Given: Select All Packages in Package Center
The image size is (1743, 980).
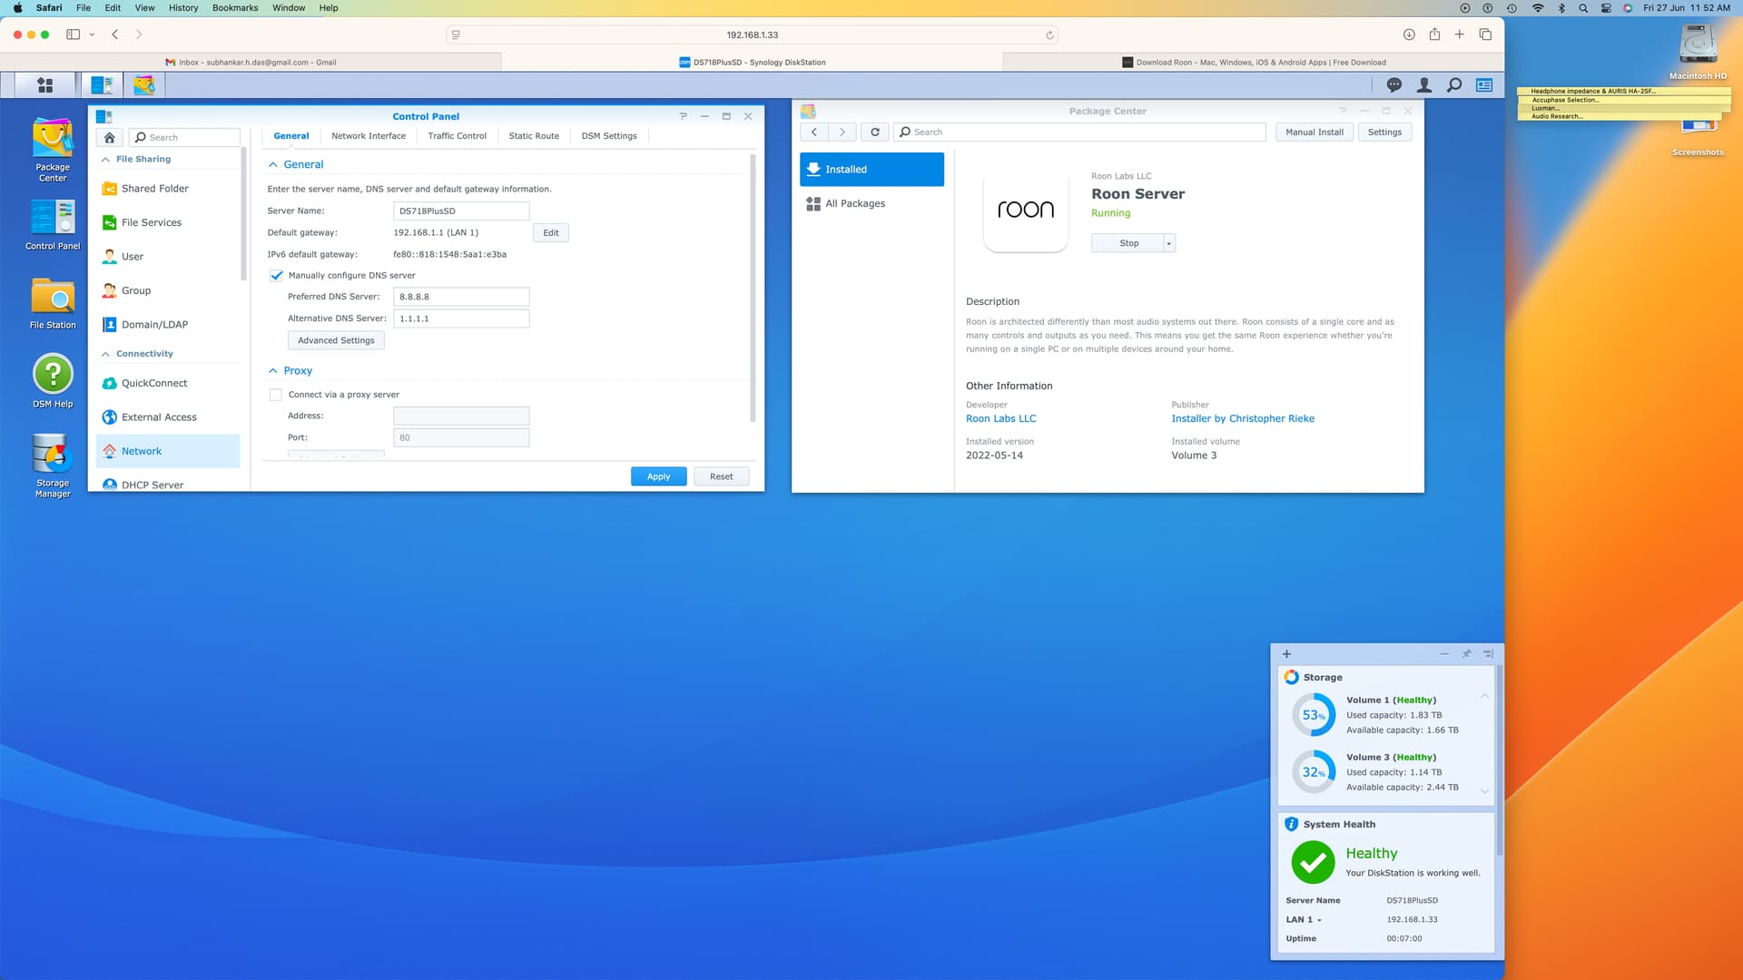Looking at the screenshot, I should coord(871,203).
